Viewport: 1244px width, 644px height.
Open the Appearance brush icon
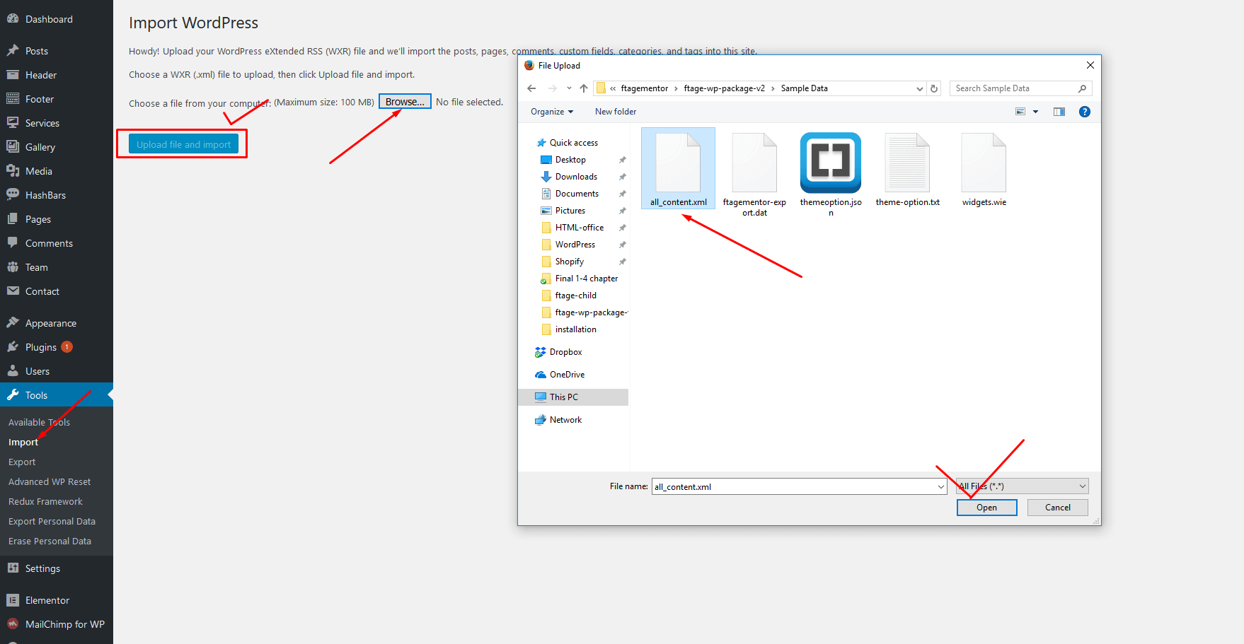(x=13, y=323)
